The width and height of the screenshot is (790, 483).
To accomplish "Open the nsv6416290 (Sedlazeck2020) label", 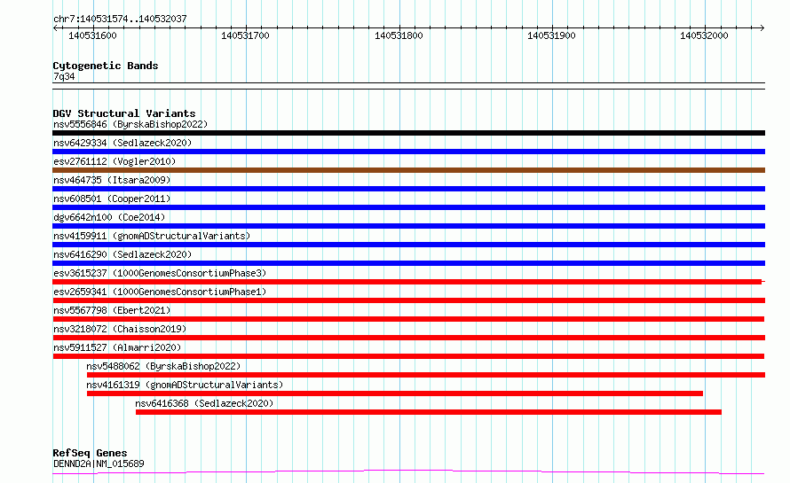I will pyautogui.click(x=122, y=254).
